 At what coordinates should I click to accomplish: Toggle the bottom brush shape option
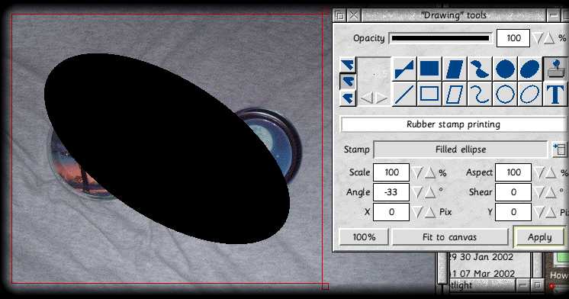coord(348,98)
